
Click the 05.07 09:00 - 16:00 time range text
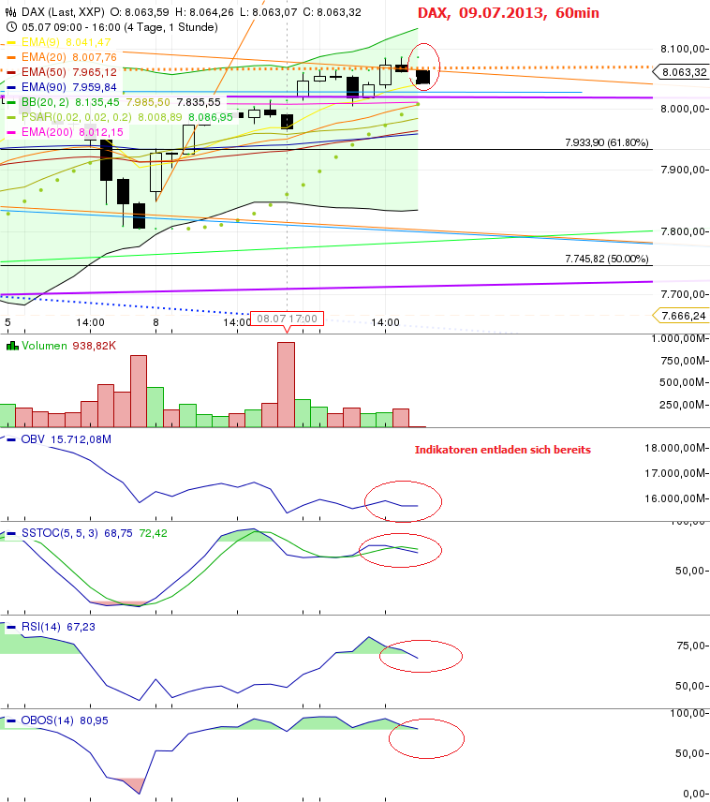(120, 27)
